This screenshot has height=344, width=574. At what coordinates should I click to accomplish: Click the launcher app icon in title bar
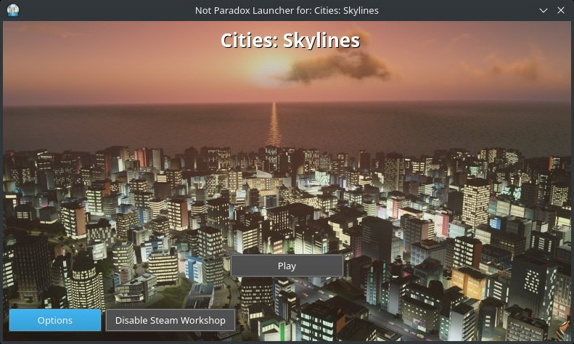pos(13,10)
